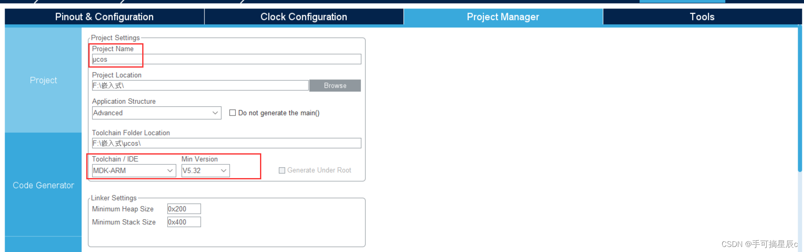Screen dimensions: 804x252
Task: Click the Project Settings group label
Action: (x=115, y=38)
